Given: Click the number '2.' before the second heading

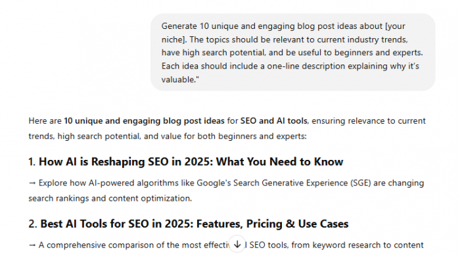Looking at the screenshot, I should 33,224.
